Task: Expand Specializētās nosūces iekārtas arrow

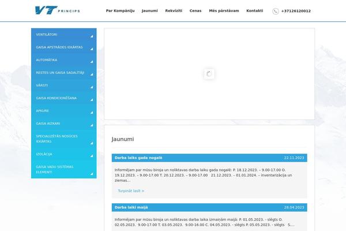Action: (x=92, y=143)
